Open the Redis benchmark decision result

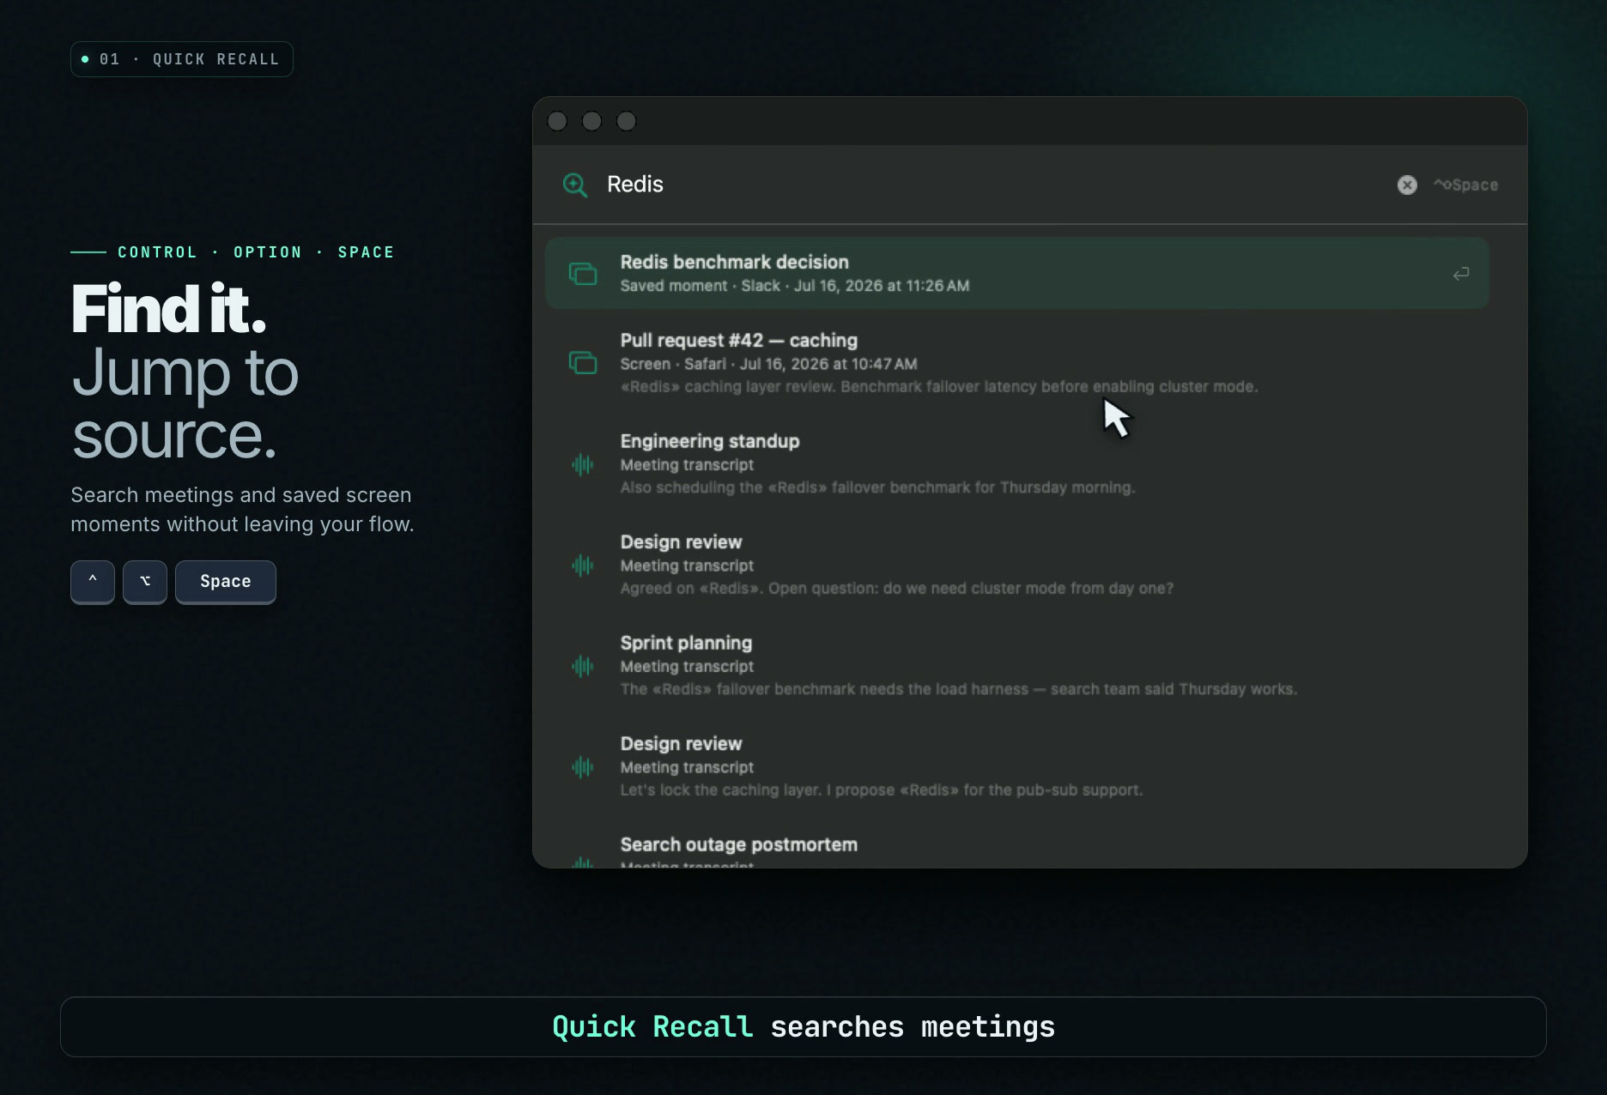pos(1017,273)
